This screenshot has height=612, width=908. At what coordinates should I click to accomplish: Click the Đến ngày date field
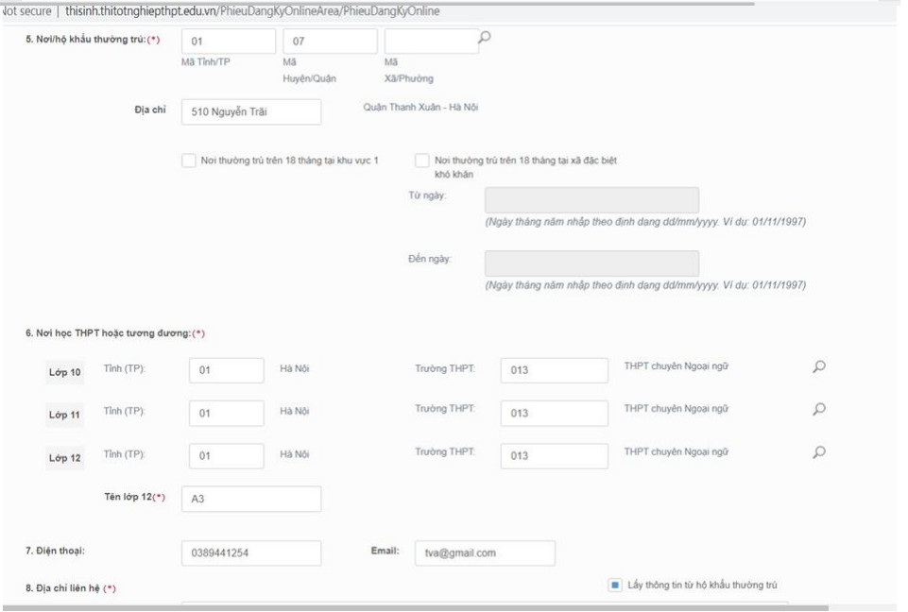591,263
